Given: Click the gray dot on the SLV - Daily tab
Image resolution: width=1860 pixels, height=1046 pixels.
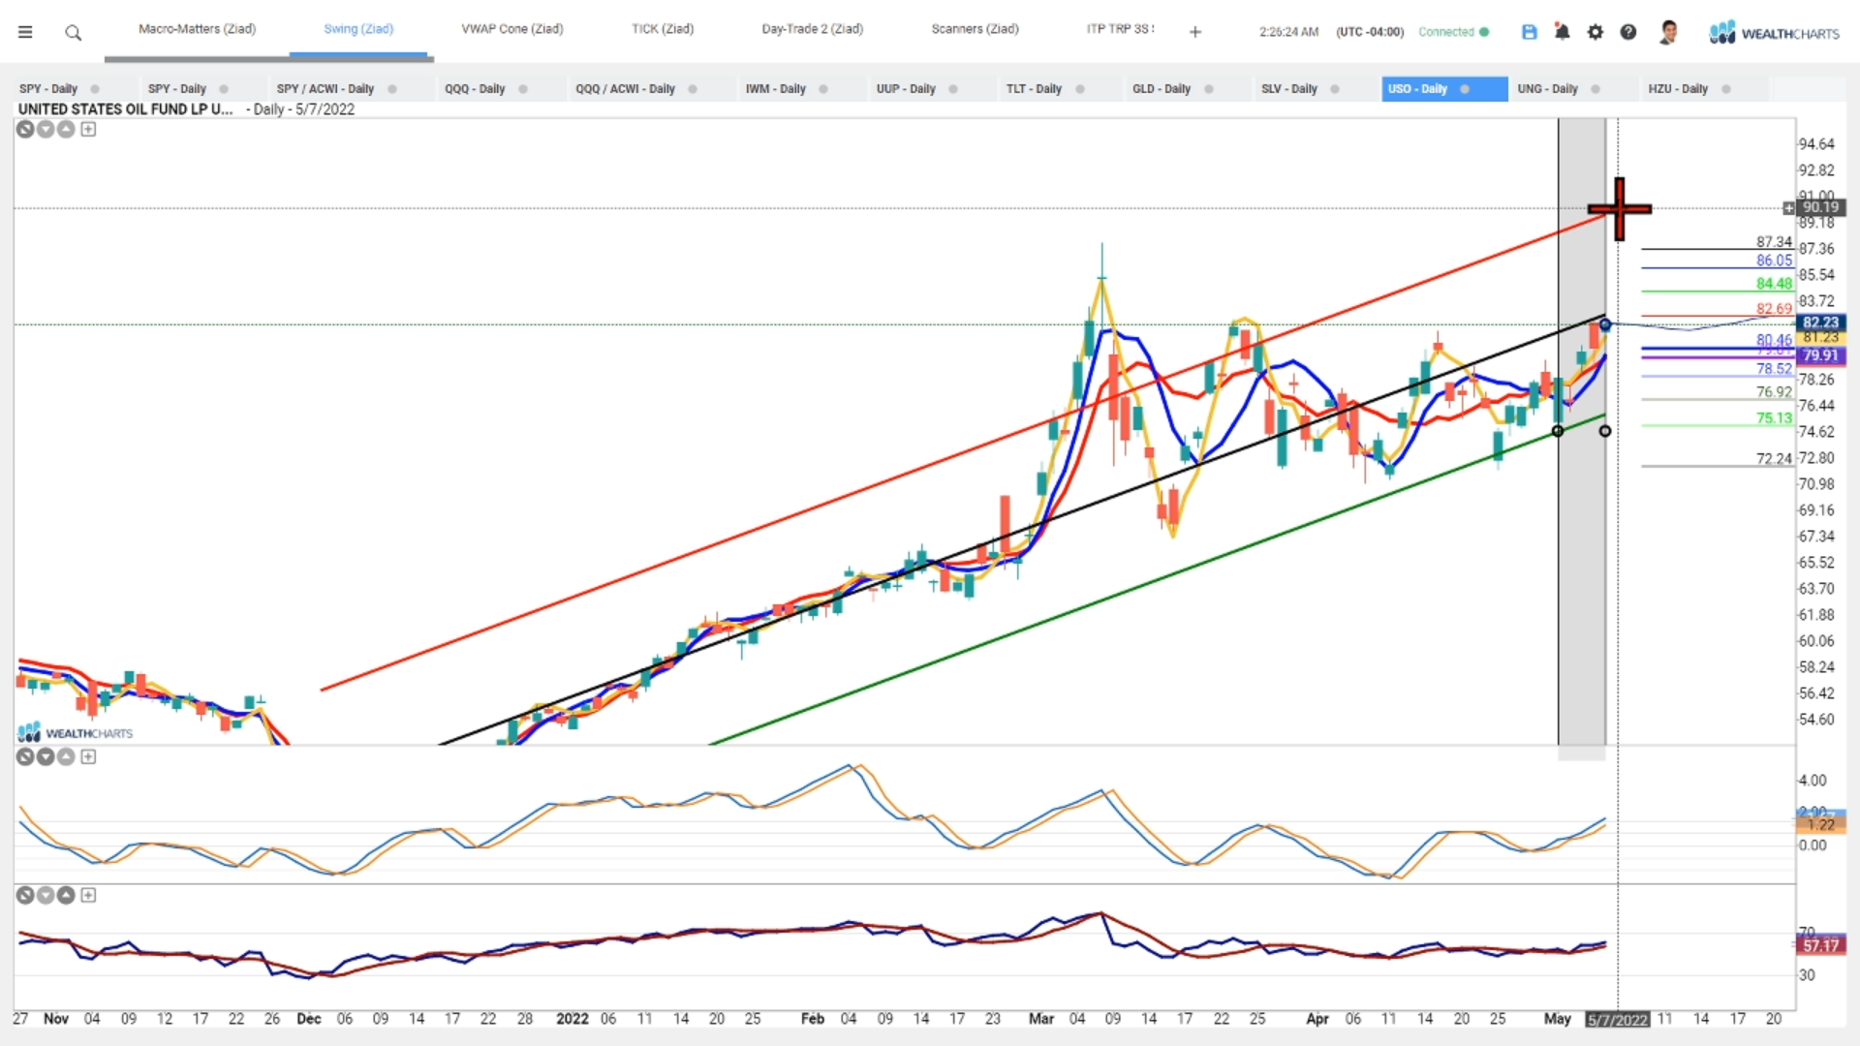Looking at the screenshot, I should tap(1335, 89).
